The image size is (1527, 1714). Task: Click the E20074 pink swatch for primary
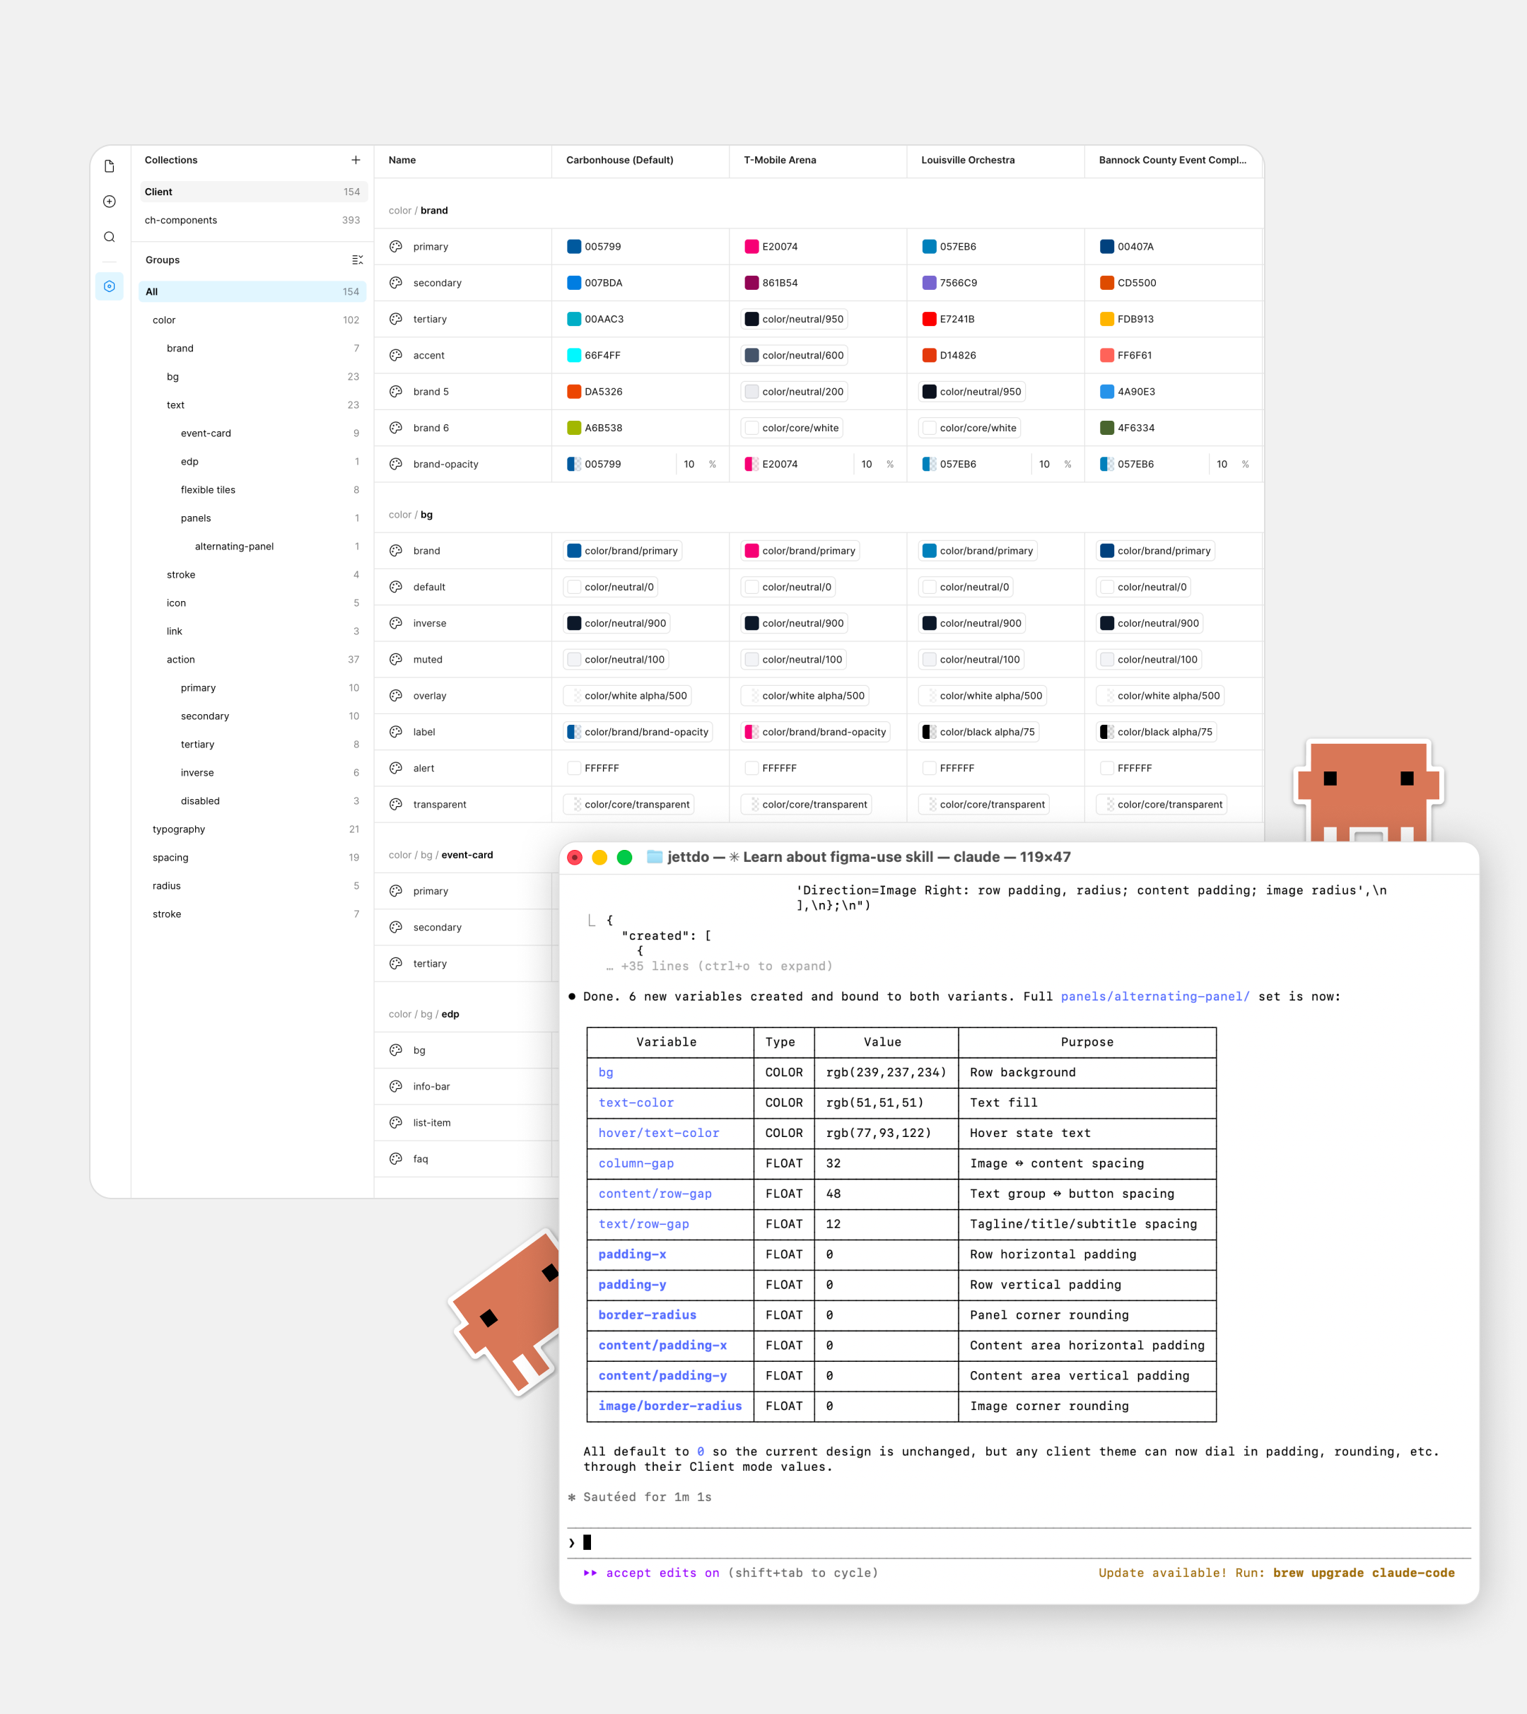coord(751,247)
